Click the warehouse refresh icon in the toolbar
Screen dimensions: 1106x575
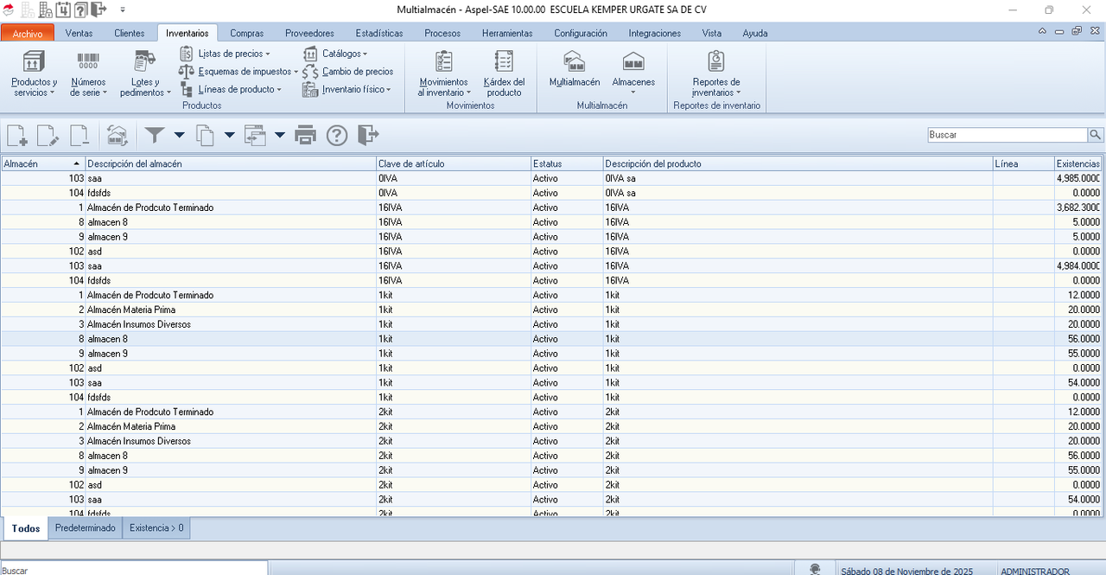point(117,135)
